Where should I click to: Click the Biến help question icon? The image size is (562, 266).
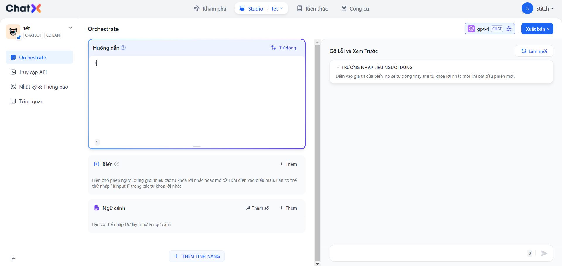click(117, 164)
